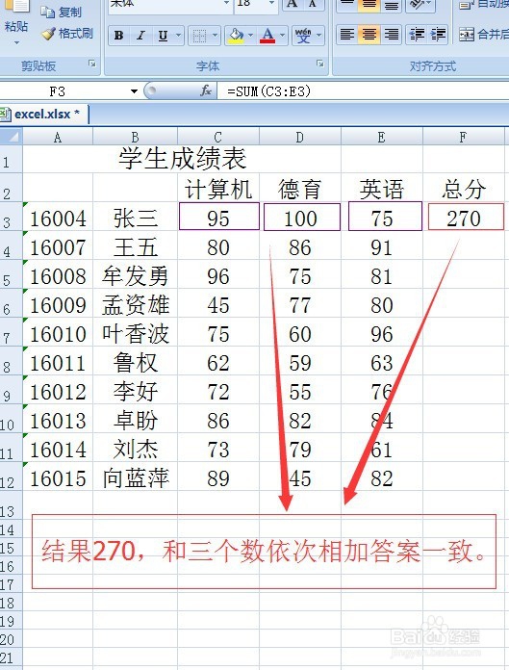Select row 3 header
509x670 pixels.
[x=12, y=217]
